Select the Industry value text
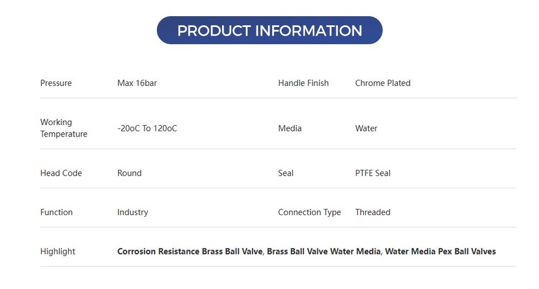Viewport: 539px width, 289px height. click(x=133, y=212)
